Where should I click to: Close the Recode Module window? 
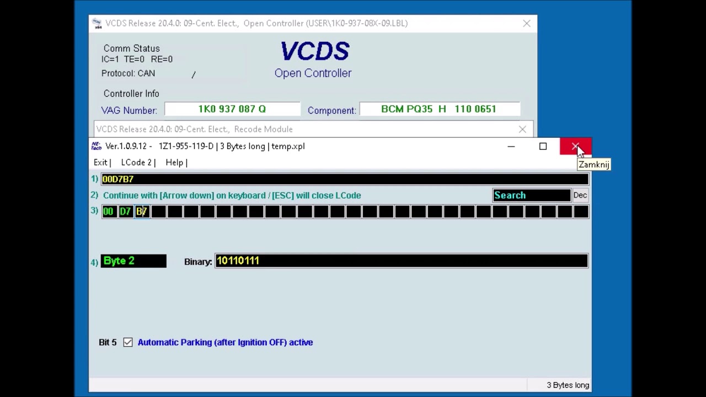pyautogui.click(x=522, y=129)
